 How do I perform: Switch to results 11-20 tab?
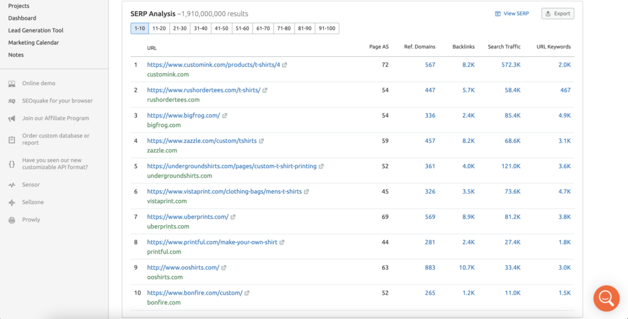(159, 28)
